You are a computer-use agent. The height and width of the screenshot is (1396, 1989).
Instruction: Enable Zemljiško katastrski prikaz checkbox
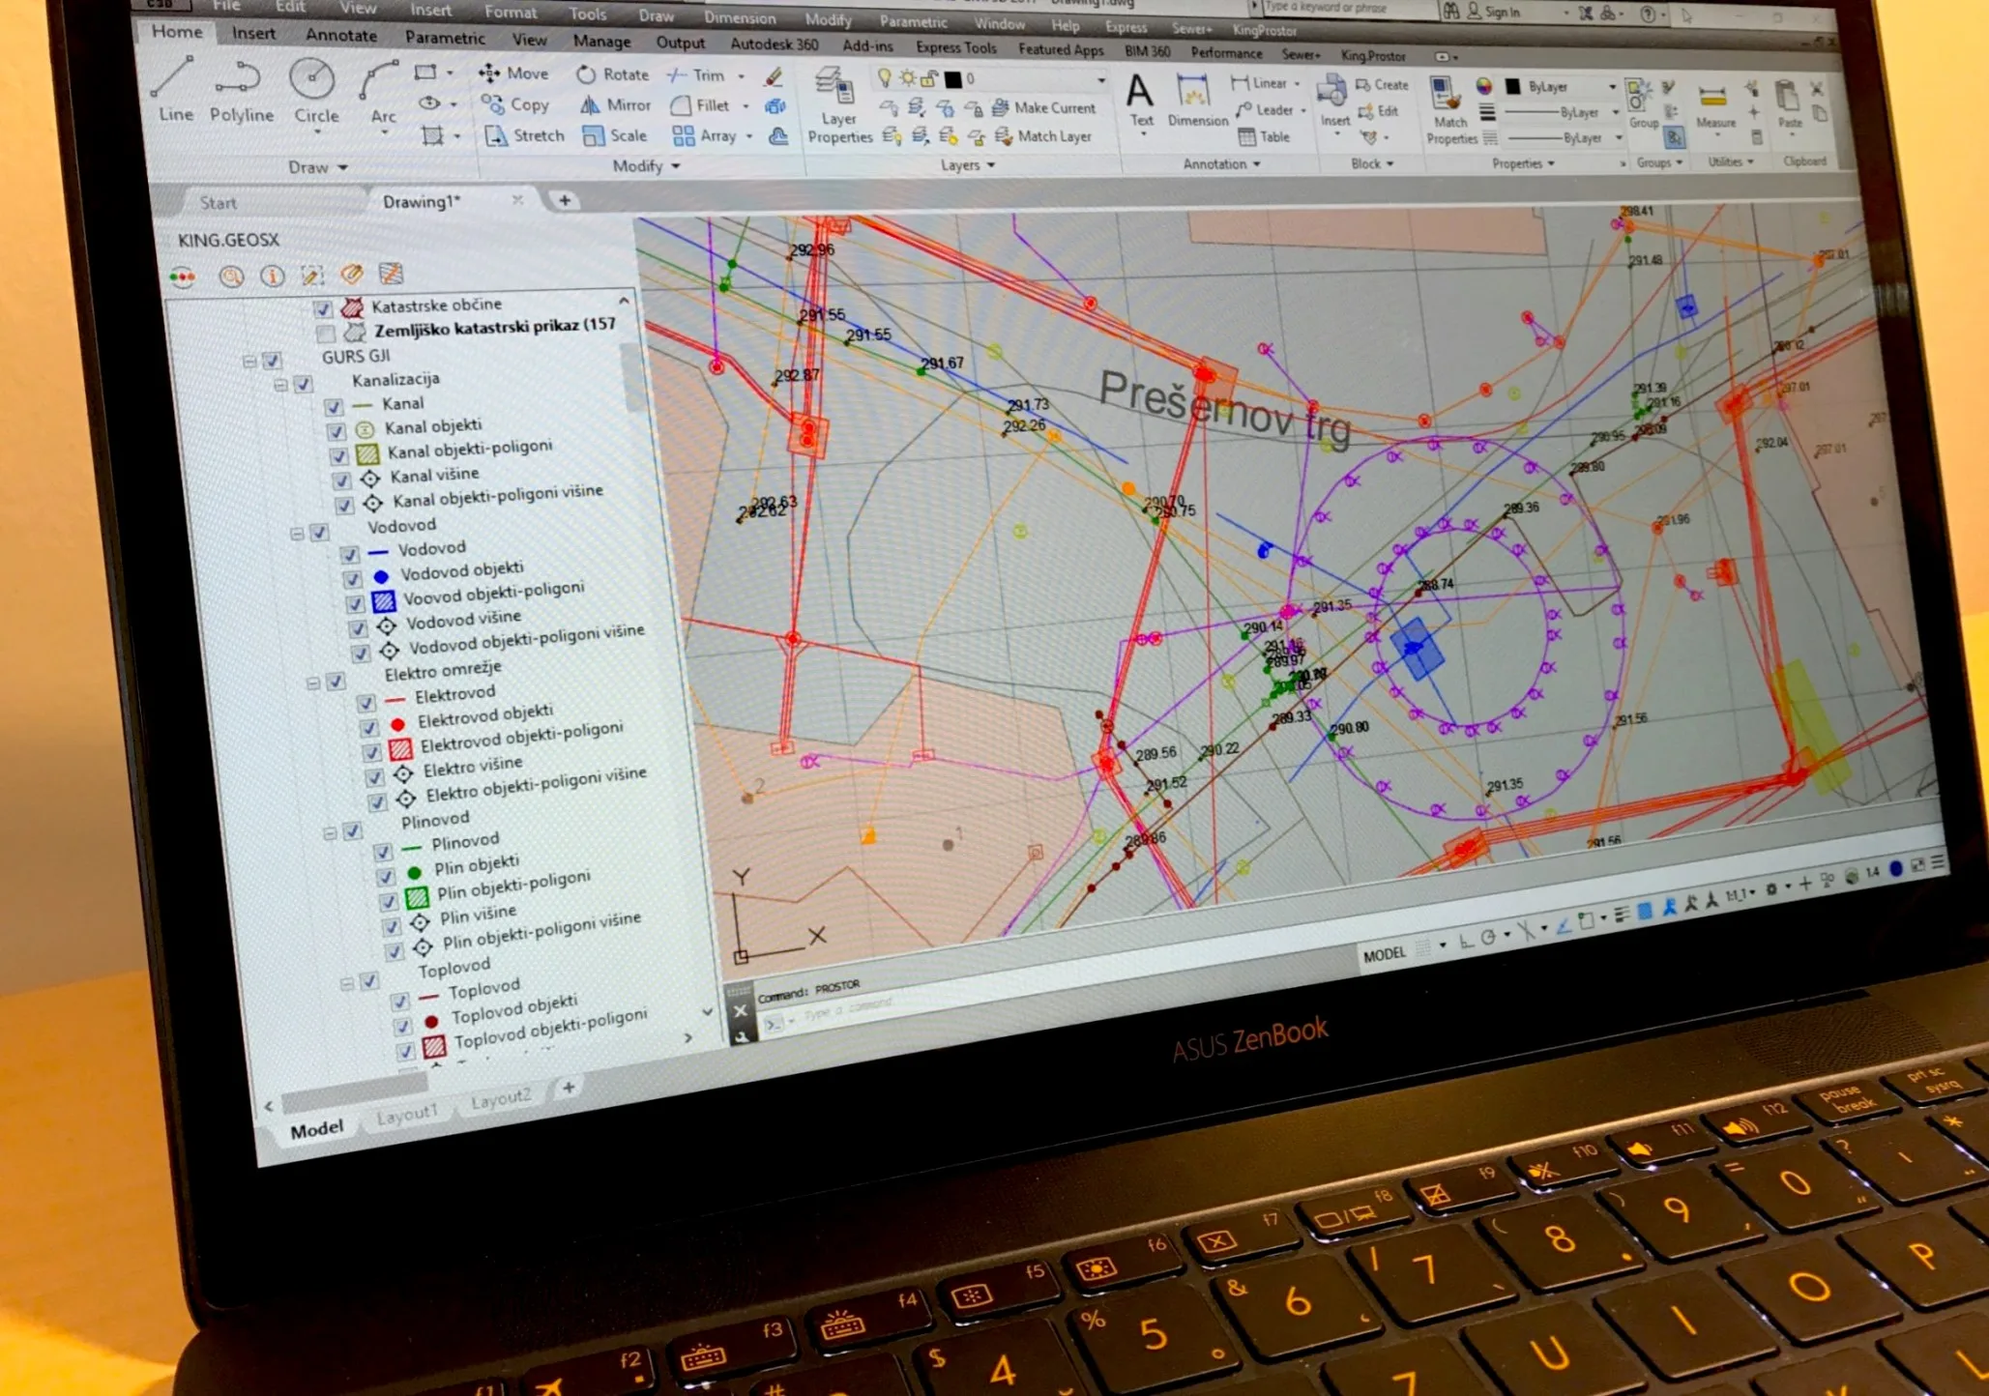(326, 334)
